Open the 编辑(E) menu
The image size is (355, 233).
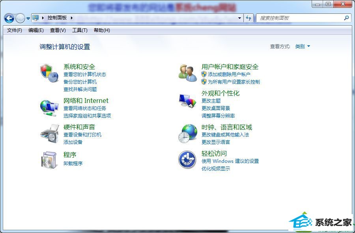(x=36, y=30)
